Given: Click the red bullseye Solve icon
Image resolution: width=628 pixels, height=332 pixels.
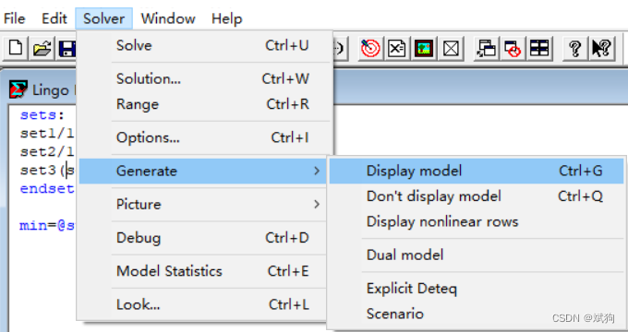Looking at the screenshot, I should click(370, 48).
